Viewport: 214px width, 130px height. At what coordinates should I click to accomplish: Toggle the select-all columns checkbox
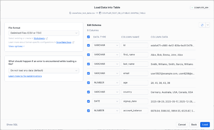click(x=89, y=37)
